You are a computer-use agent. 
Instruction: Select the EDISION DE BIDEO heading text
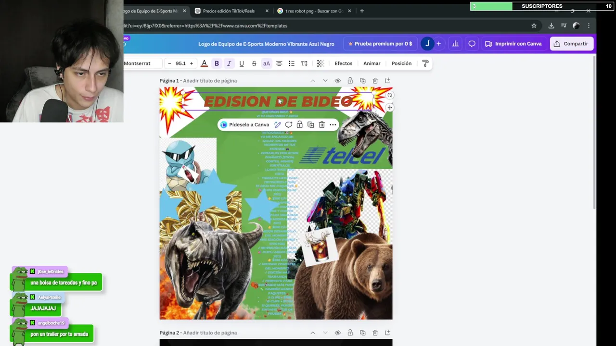278,101
